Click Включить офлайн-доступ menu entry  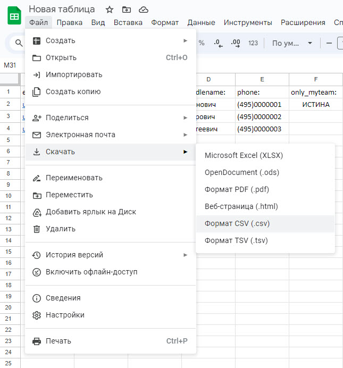point(91,272)
